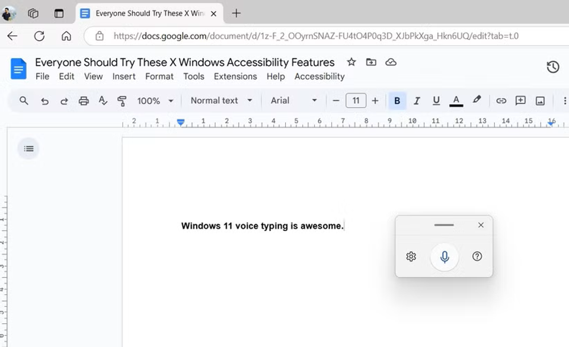The width and height of the screenshot is (569, 347).
Task: View site information lock icon
Action: point(100,36)
